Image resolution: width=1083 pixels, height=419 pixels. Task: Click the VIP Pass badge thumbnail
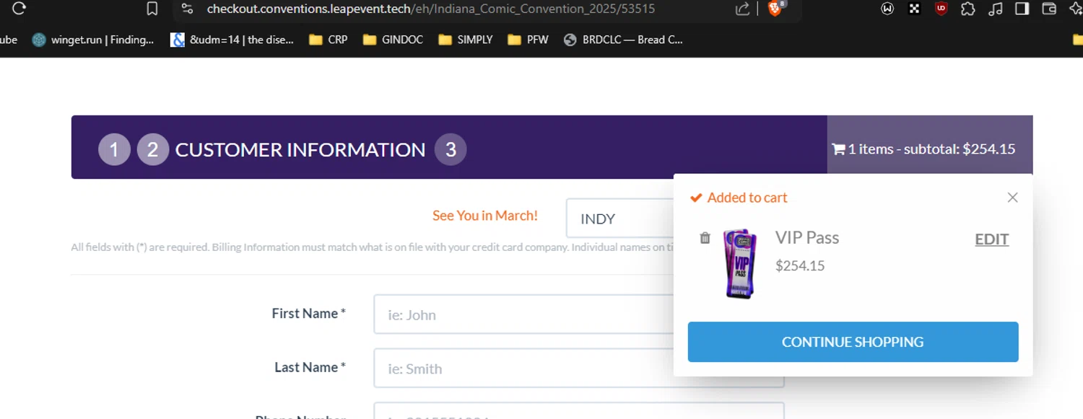pos(740,264)
